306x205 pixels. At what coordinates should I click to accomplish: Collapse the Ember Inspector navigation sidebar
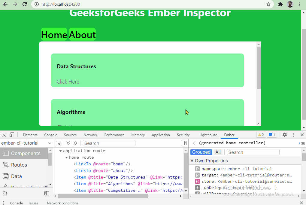click(x=47, y=193)
